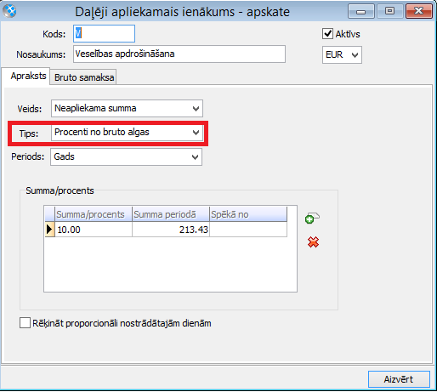Toggle the Aktīvs checkbox
This screenshot has width=437, height=392.
click(327, 34)
